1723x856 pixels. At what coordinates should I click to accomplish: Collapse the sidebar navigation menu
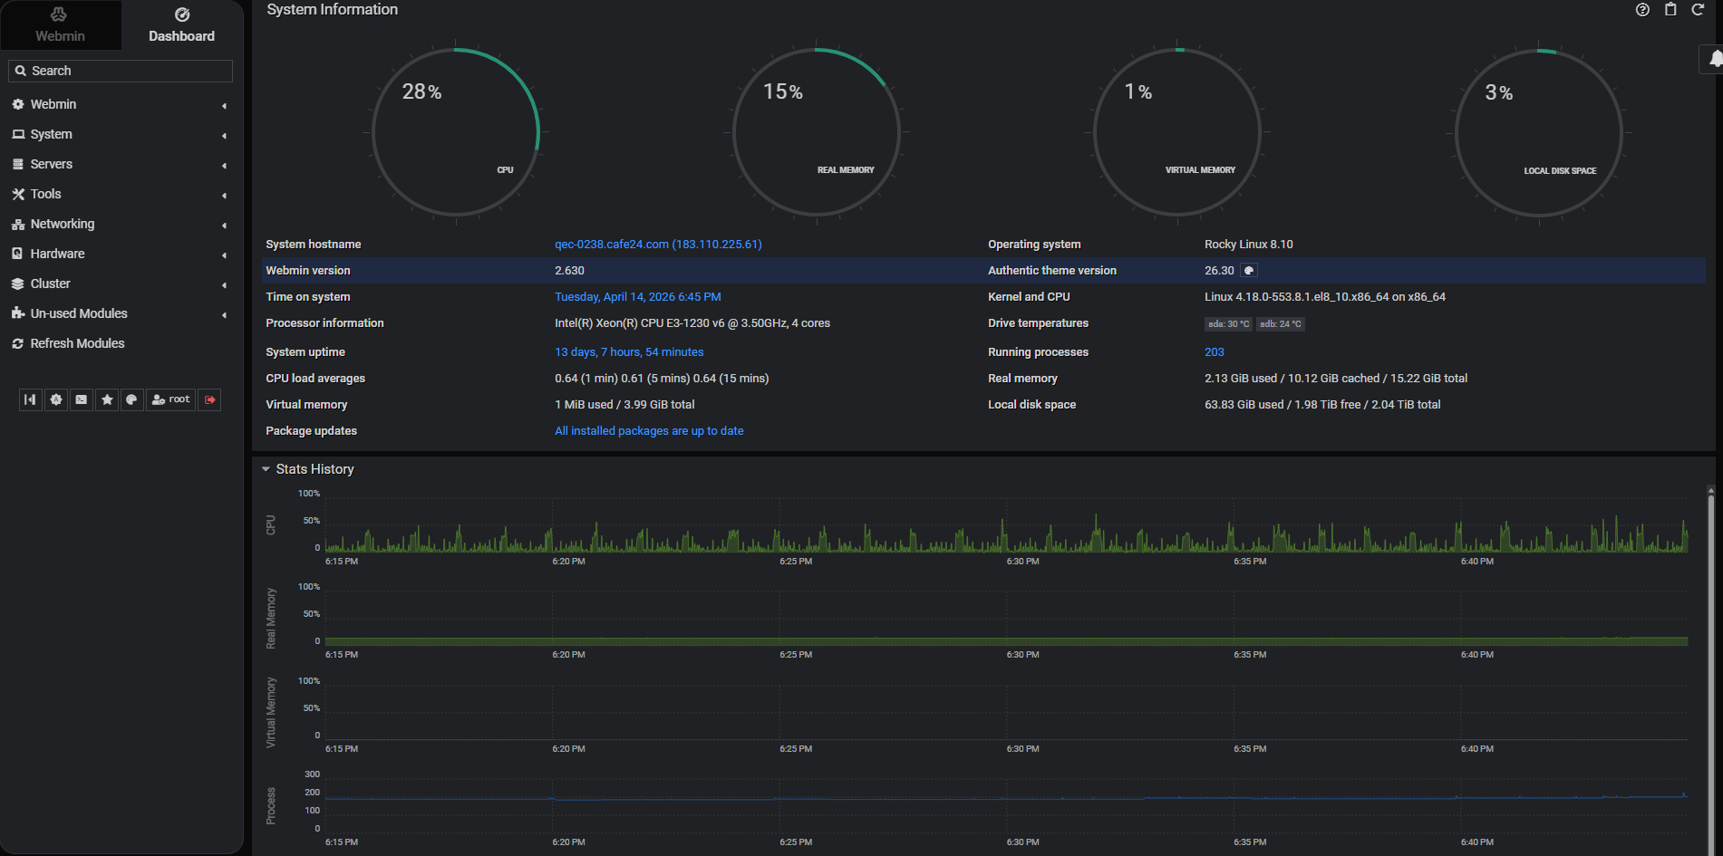point(30,399)
